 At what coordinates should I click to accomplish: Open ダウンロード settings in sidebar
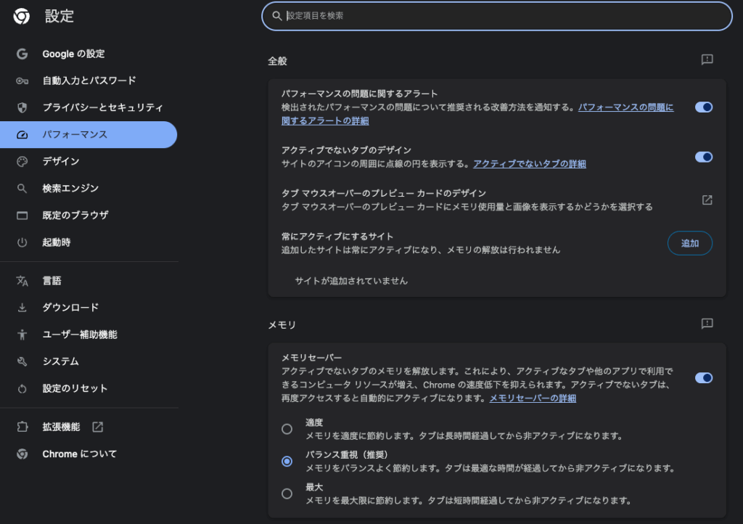pyautogui.click(x=70, y=308)
